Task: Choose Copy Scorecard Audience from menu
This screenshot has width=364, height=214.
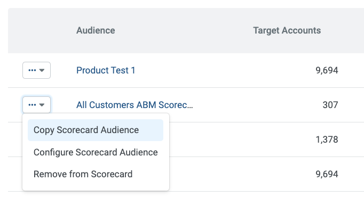Action: [x=86, y=130]
